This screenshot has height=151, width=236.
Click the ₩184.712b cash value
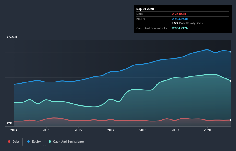[x=180, y=28]
